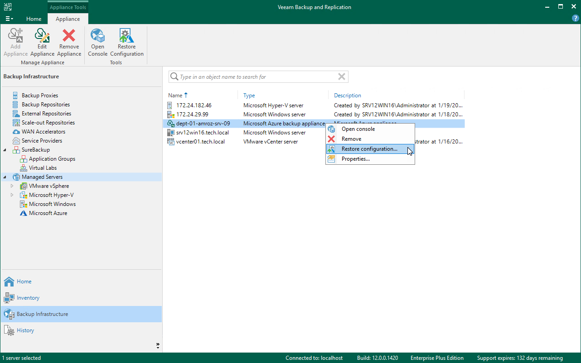Sort the list by Type column
Screen dimensions: 581x363
249,96
